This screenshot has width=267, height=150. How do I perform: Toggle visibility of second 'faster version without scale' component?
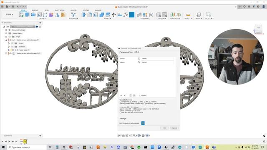10,53
